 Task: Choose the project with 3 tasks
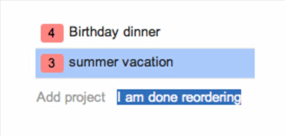click(x=121, y=62)
